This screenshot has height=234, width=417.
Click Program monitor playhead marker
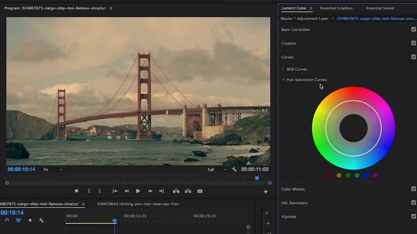click(257, 178)
